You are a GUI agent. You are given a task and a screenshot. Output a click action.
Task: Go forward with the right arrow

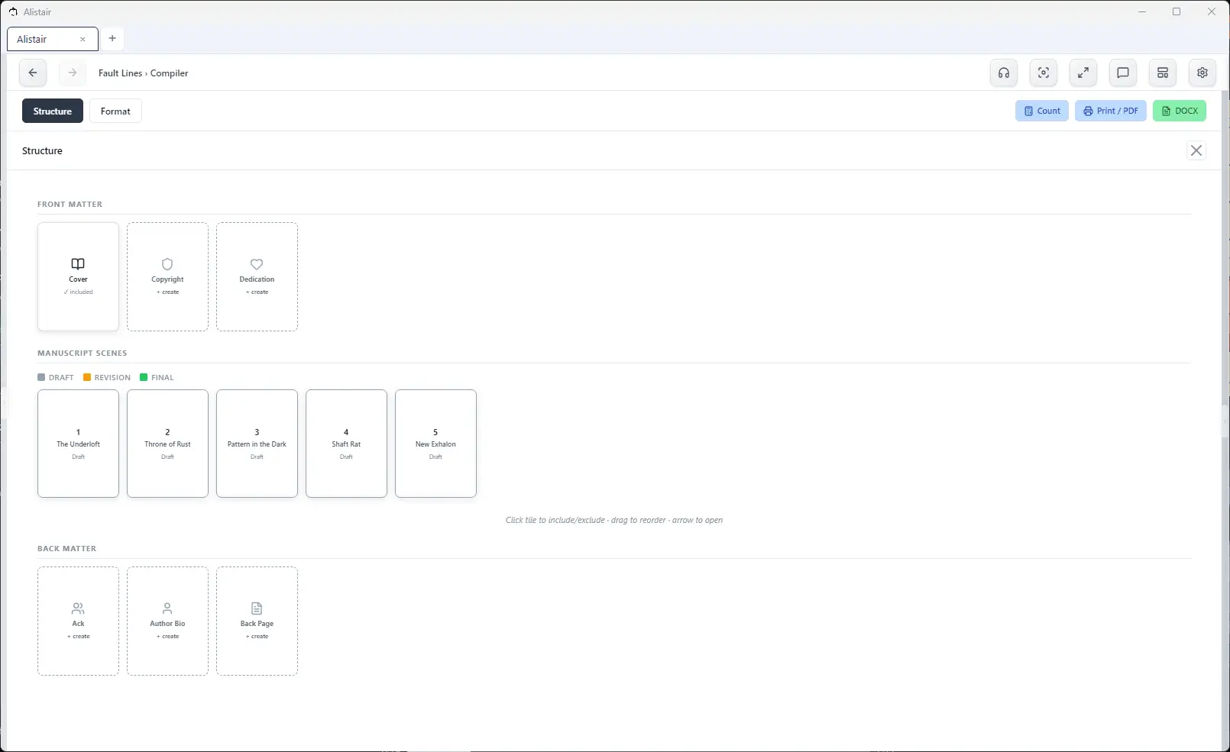73,73
